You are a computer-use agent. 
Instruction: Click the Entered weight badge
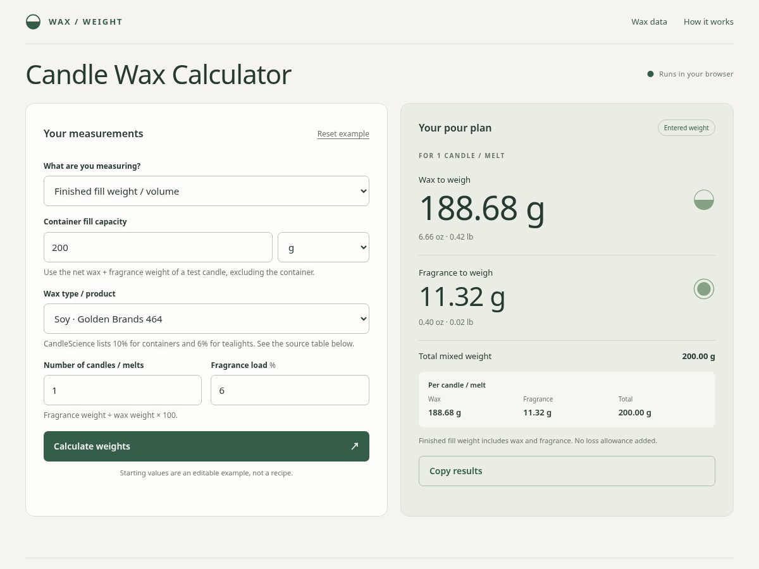686,128
